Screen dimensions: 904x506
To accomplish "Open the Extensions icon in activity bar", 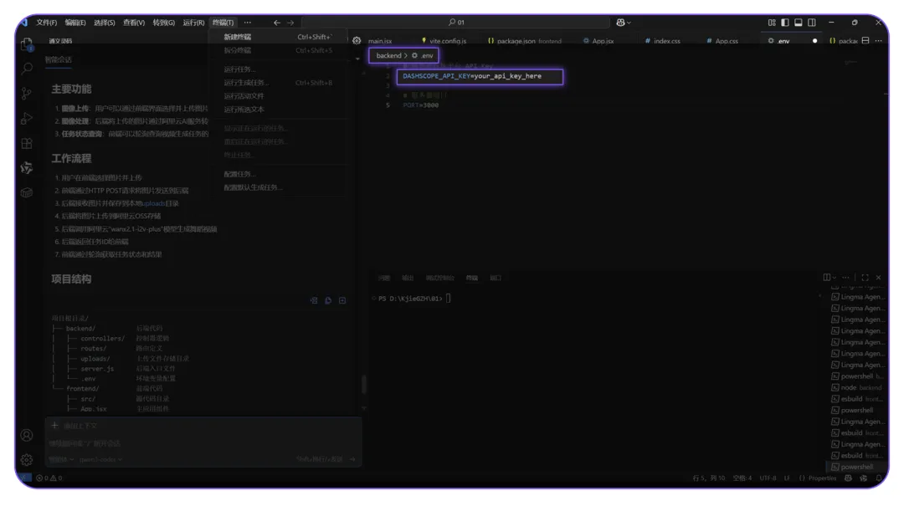I will (x=27, y=143).
